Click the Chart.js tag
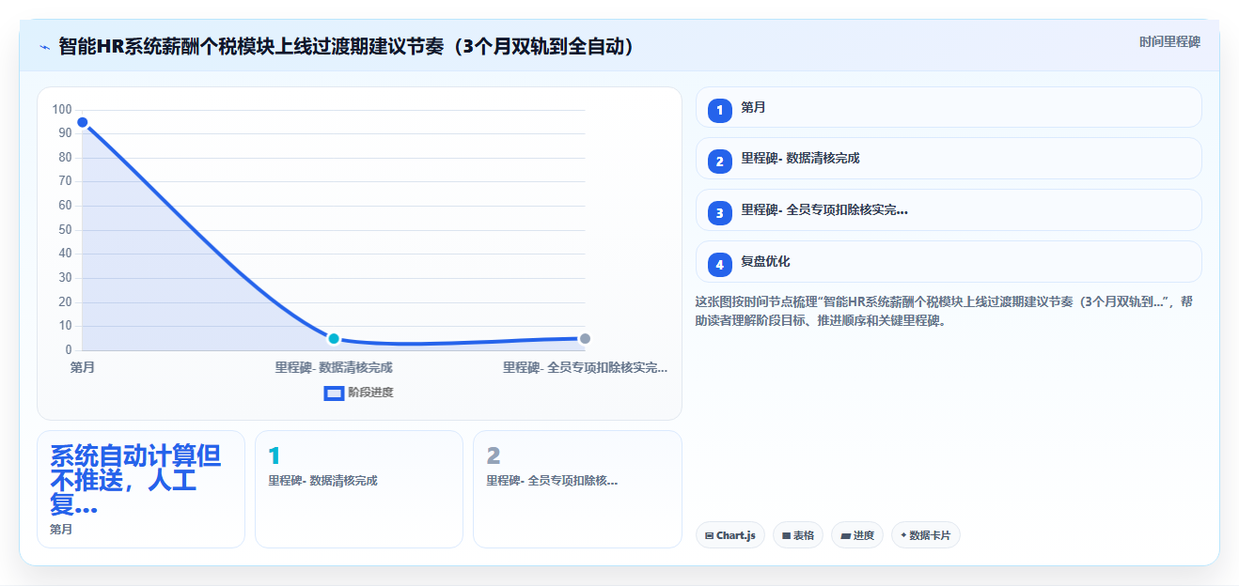The width and height of the screenshot is (1239, 586). 729,535
